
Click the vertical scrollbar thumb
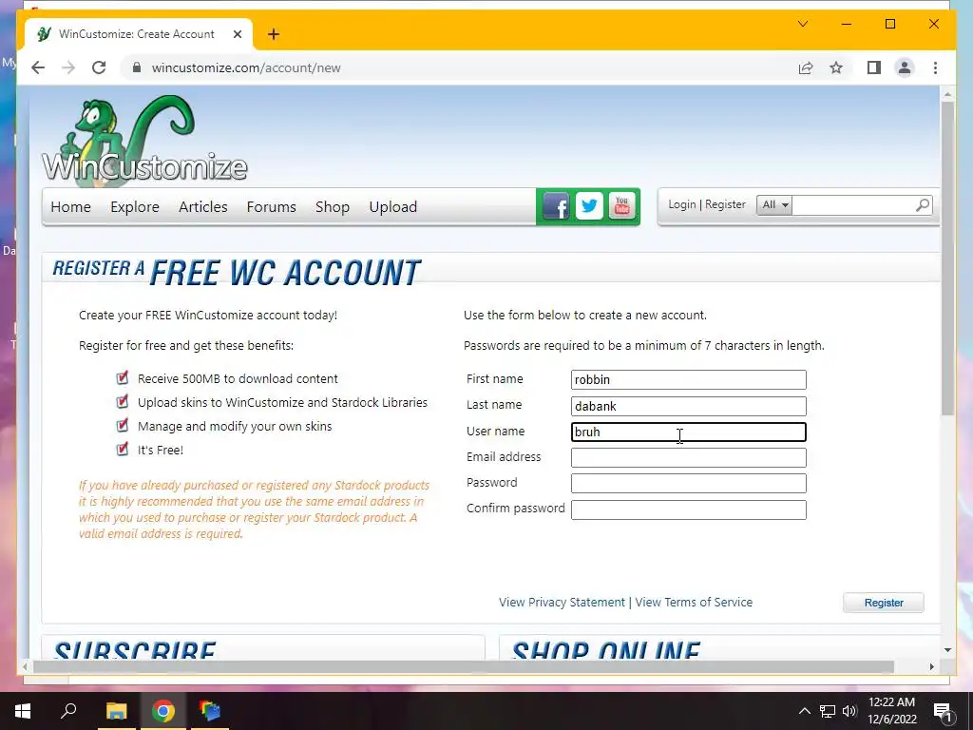(947, 259)
